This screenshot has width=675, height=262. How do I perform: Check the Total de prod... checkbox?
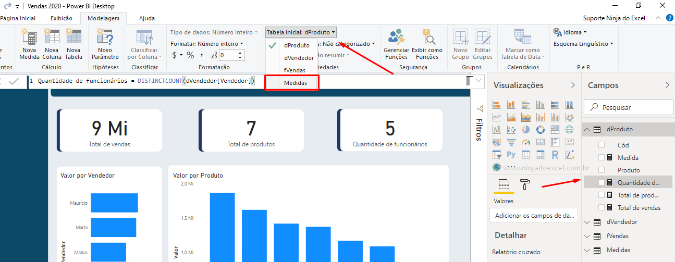(x=602, y=195)
